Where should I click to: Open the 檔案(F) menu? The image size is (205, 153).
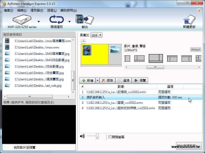coord(9,10)
